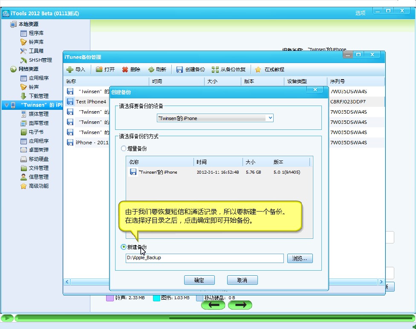Viewport: 416px width, 329px height.
Task: Select Twinsen的 iPhone incremental backup entry
Action: (x=219, y=172)
